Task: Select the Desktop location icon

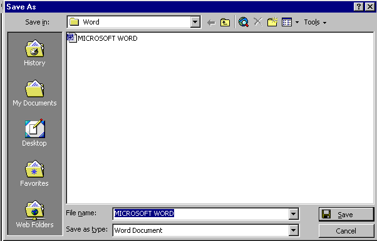Action: click(x=34, y=133)
